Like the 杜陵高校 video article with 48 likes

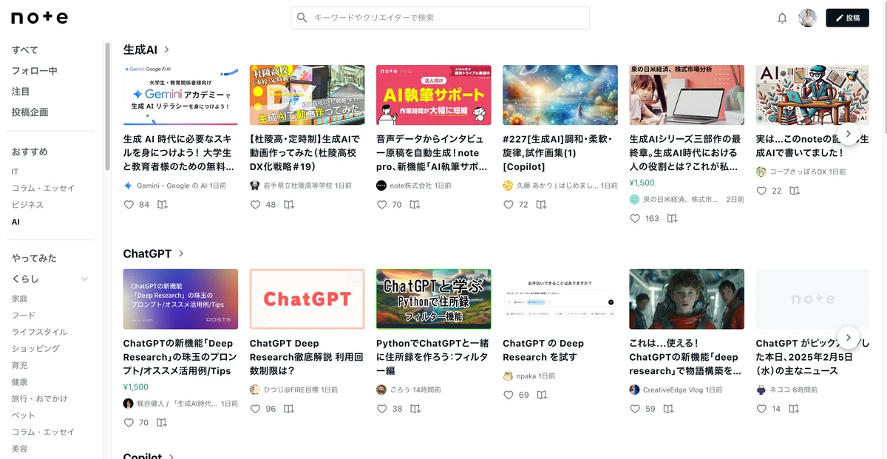[x=255, y=205]
